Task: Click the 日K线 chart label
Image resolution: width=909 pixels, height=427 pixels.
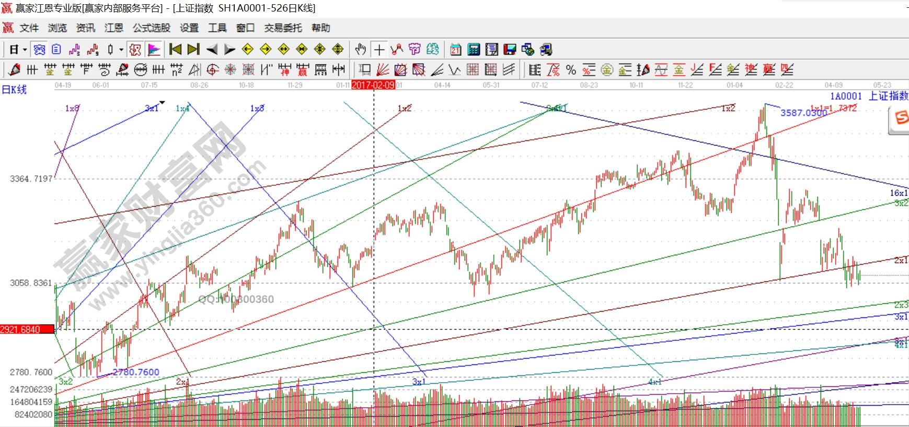Action: coord(14,90)
